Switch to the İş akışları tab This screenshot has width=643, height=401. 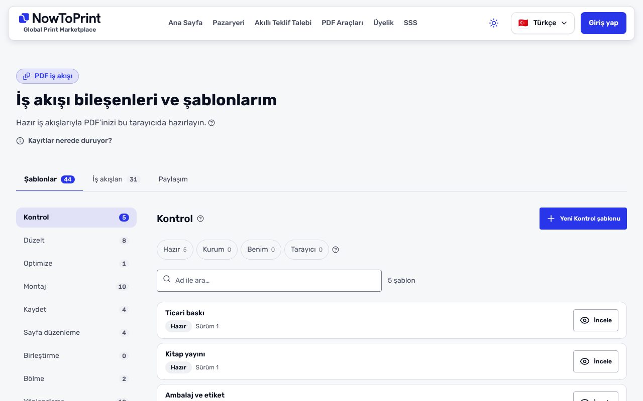[x=116, y=179]
